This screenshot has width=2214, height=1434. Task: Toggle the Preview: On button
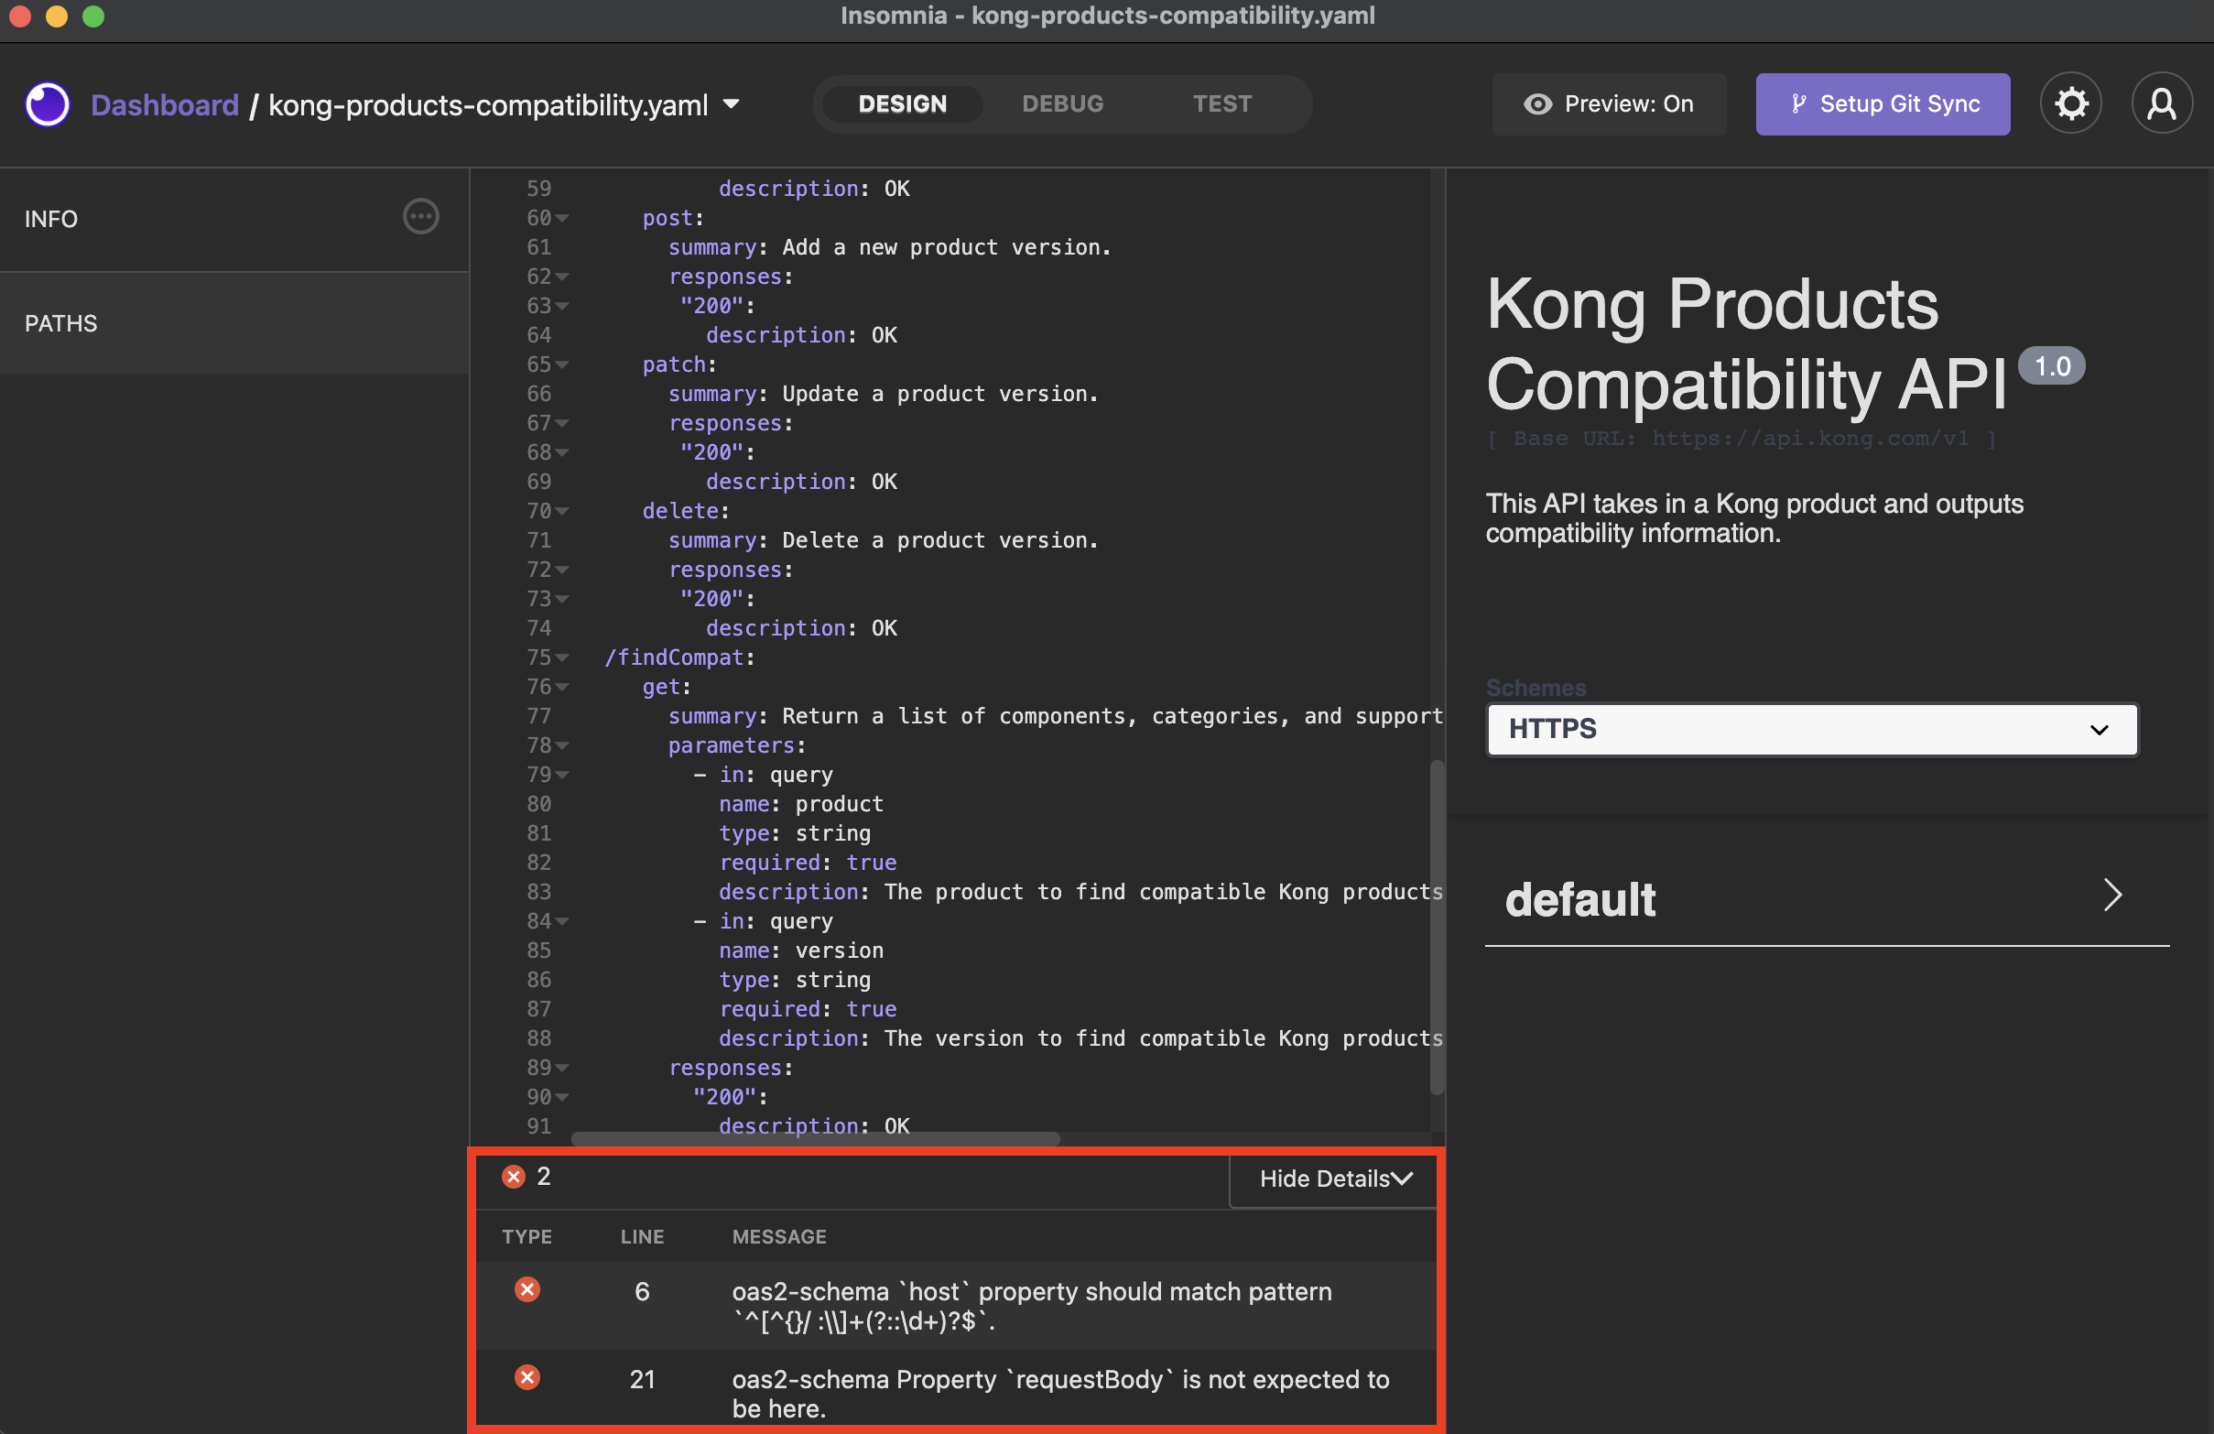(1609, 104)
